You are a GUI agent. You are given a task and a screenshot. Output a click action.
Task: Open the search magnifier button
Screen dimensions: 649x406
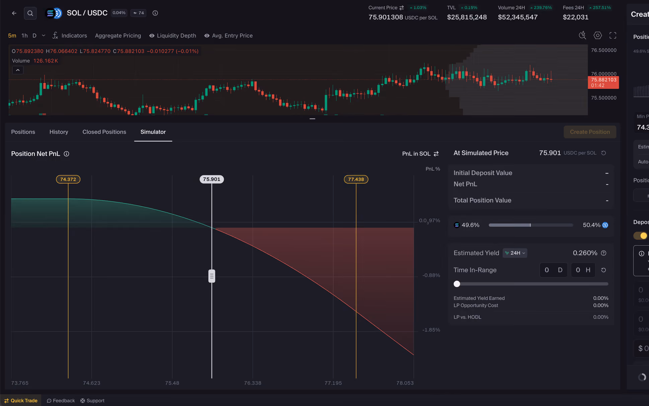30,13
